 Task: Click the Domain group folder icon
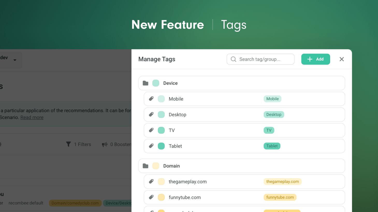(146, 166)
